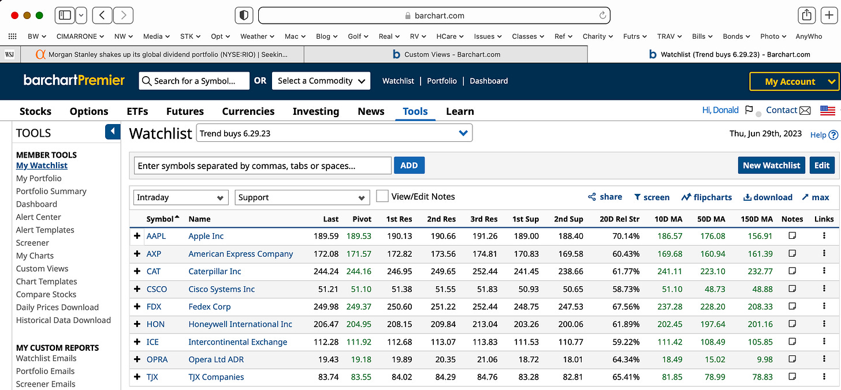
Task: Click the enter symbols input field
Action: (x=263, y=166)
